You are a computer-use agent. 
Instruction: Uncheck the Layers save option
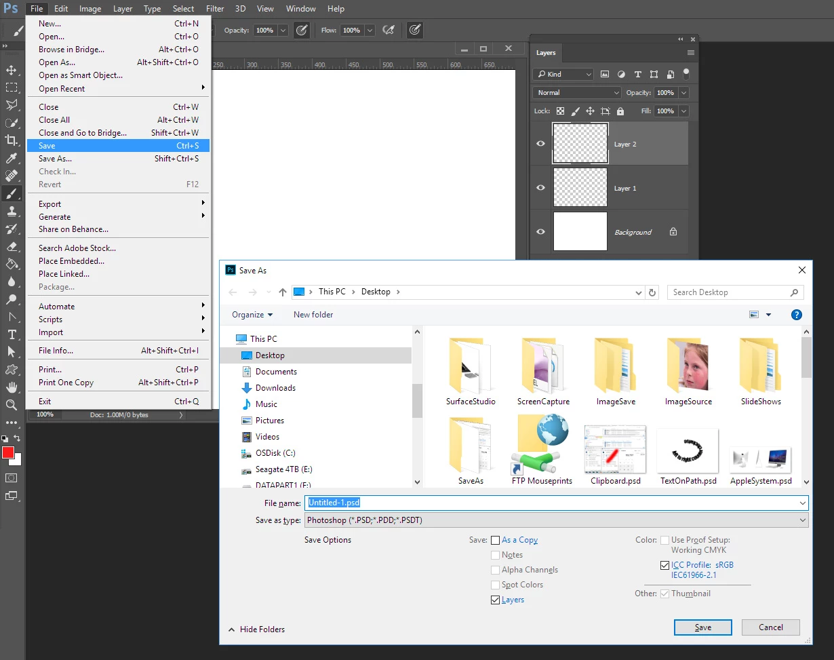(496, 600)
